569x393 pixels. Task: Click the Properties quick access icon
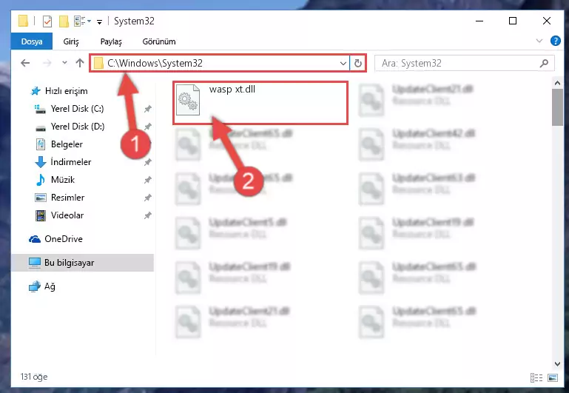pos(47,21)
